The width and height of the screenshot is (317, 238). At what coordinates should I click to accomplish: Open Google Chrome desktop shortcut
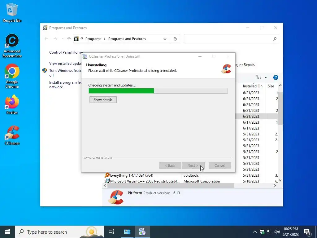(12, 76)
